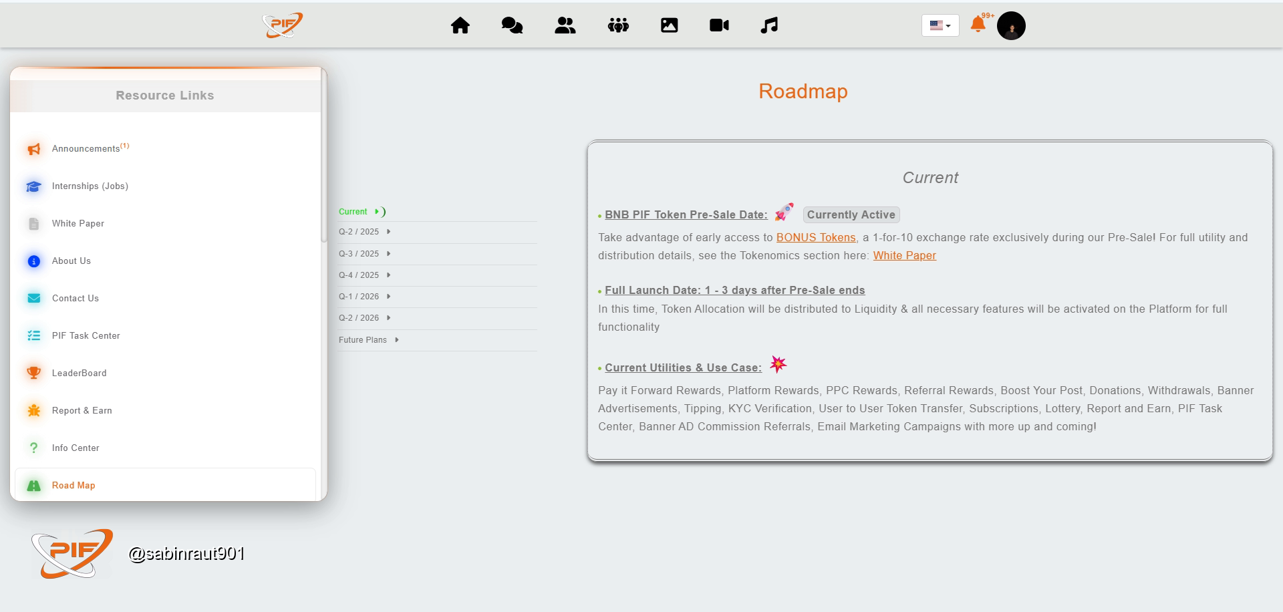Screen dimensions: 1283x612
Task: Click the Internships graduation cap icon
Action: tap(34, 186)
